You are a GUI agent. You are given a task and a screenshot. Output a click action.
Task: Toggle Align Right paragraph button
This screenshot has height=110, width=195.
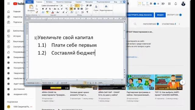78,9
